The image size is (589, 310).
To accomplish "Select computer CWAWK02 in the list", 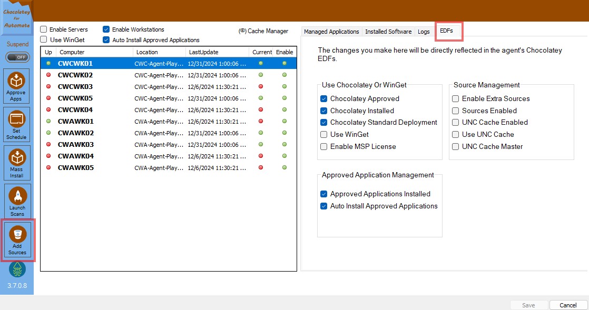I will pos(169,133).
